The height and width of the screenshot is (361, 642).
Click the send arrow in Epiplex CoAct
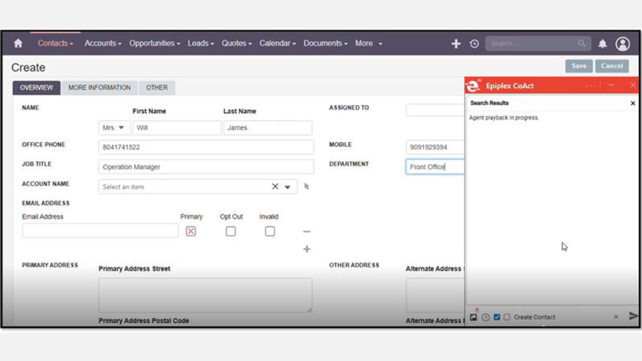point(633,316)
